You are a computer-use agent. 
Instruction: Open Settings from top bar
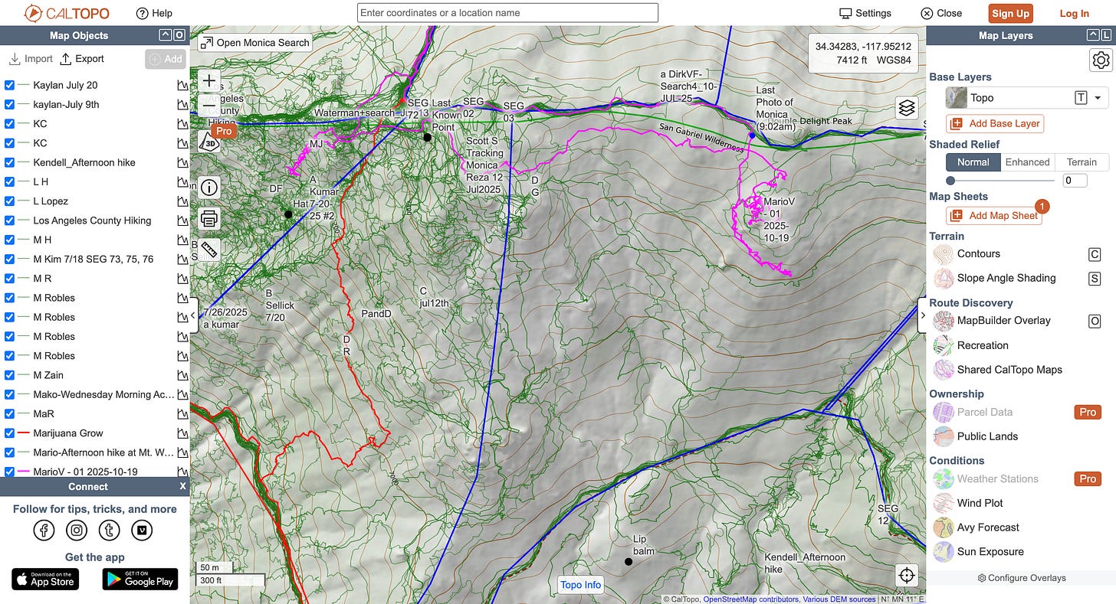coord(865,13)
